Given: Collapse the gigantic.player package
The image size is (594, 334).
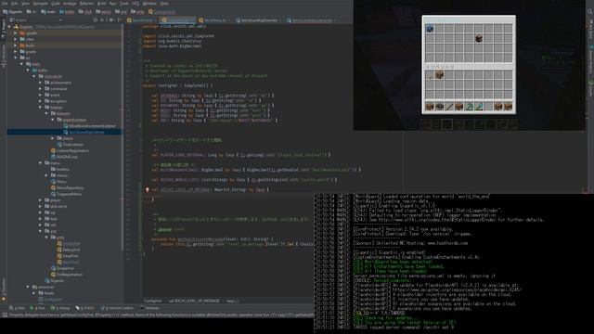Looking at the screenshot, I should [53, 120].
